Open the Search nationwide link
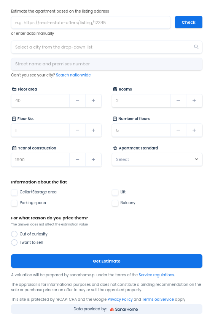The width and height of the screenshot is (218, 326). (x=73, y=75)
